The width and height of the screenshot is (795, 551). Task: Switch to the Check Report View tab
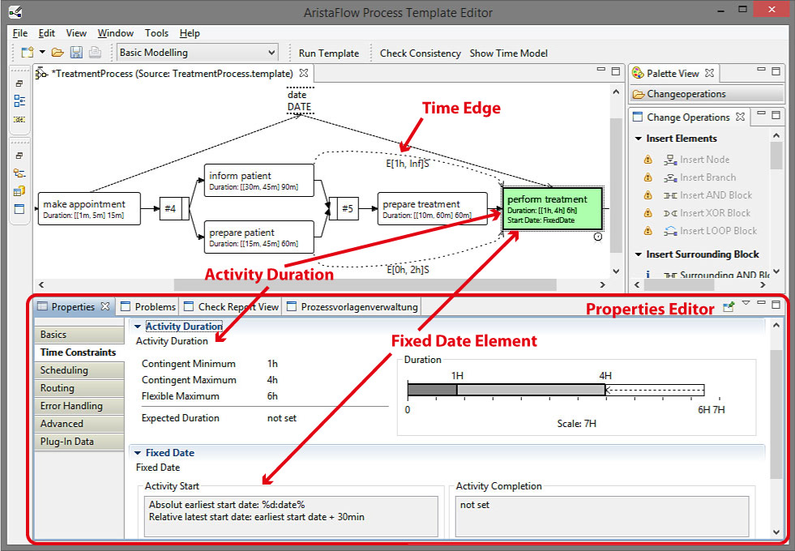(x=231, y=306)
